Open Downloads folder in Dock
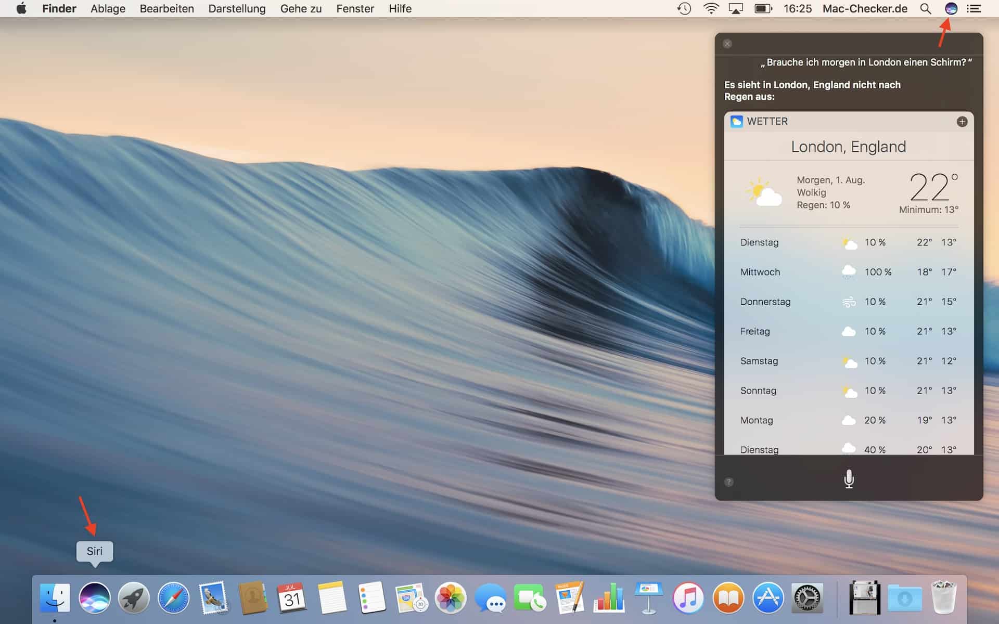This screenshot has height=624, width=999. pos(904,598)
